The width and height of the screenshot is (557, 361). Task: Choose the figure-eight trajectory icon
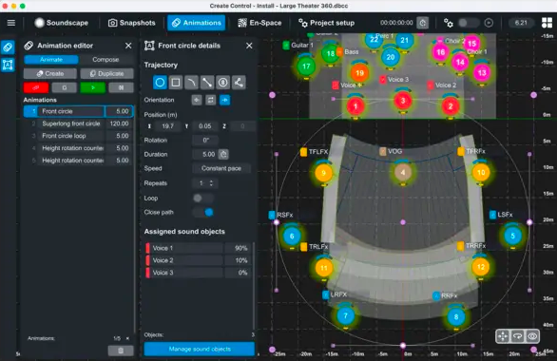[x=222, y=83]
